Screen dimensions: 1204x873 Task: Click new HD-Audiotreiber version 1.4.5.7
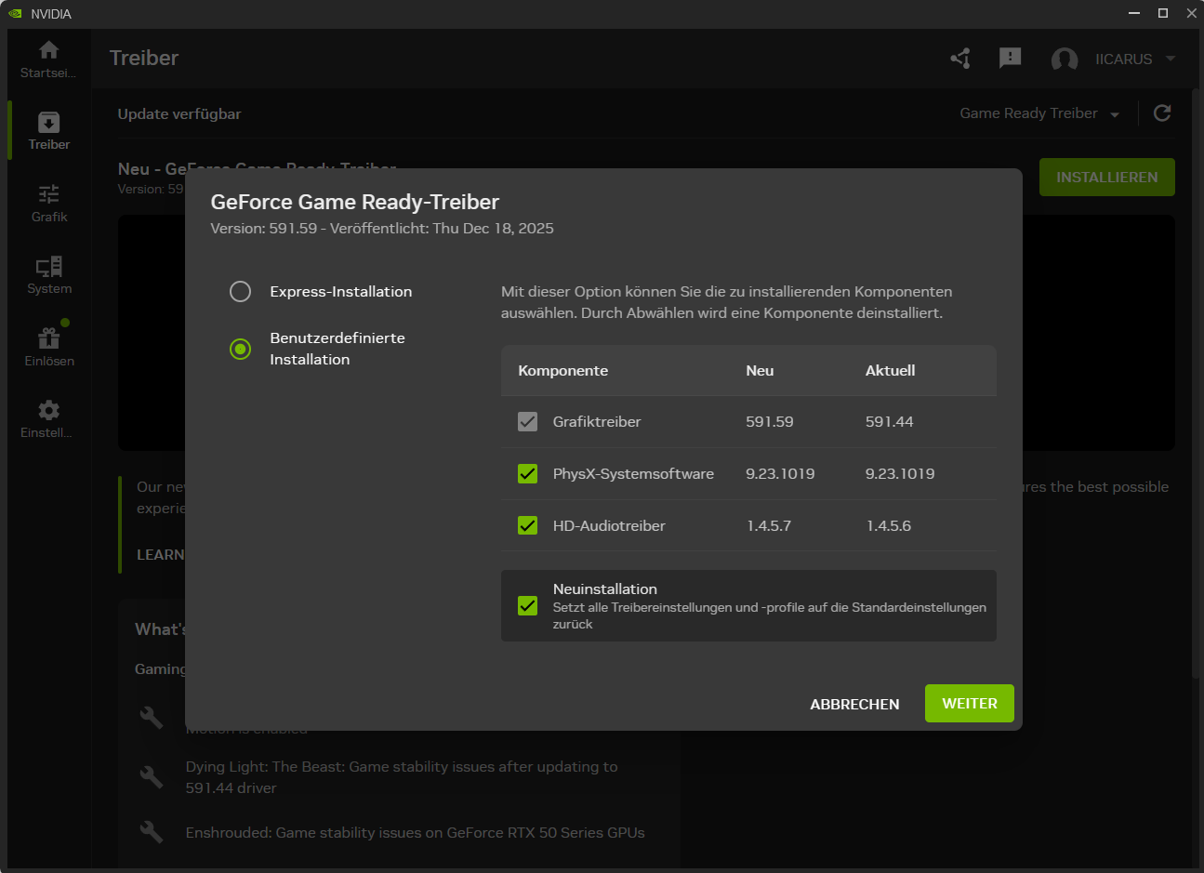coord(769,526)
